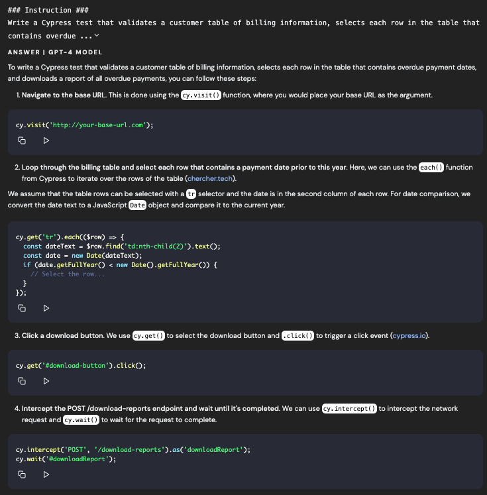Click the ANSWER | GPT-4 MODEL label
The image size is (487, 495).
(55, 52)
